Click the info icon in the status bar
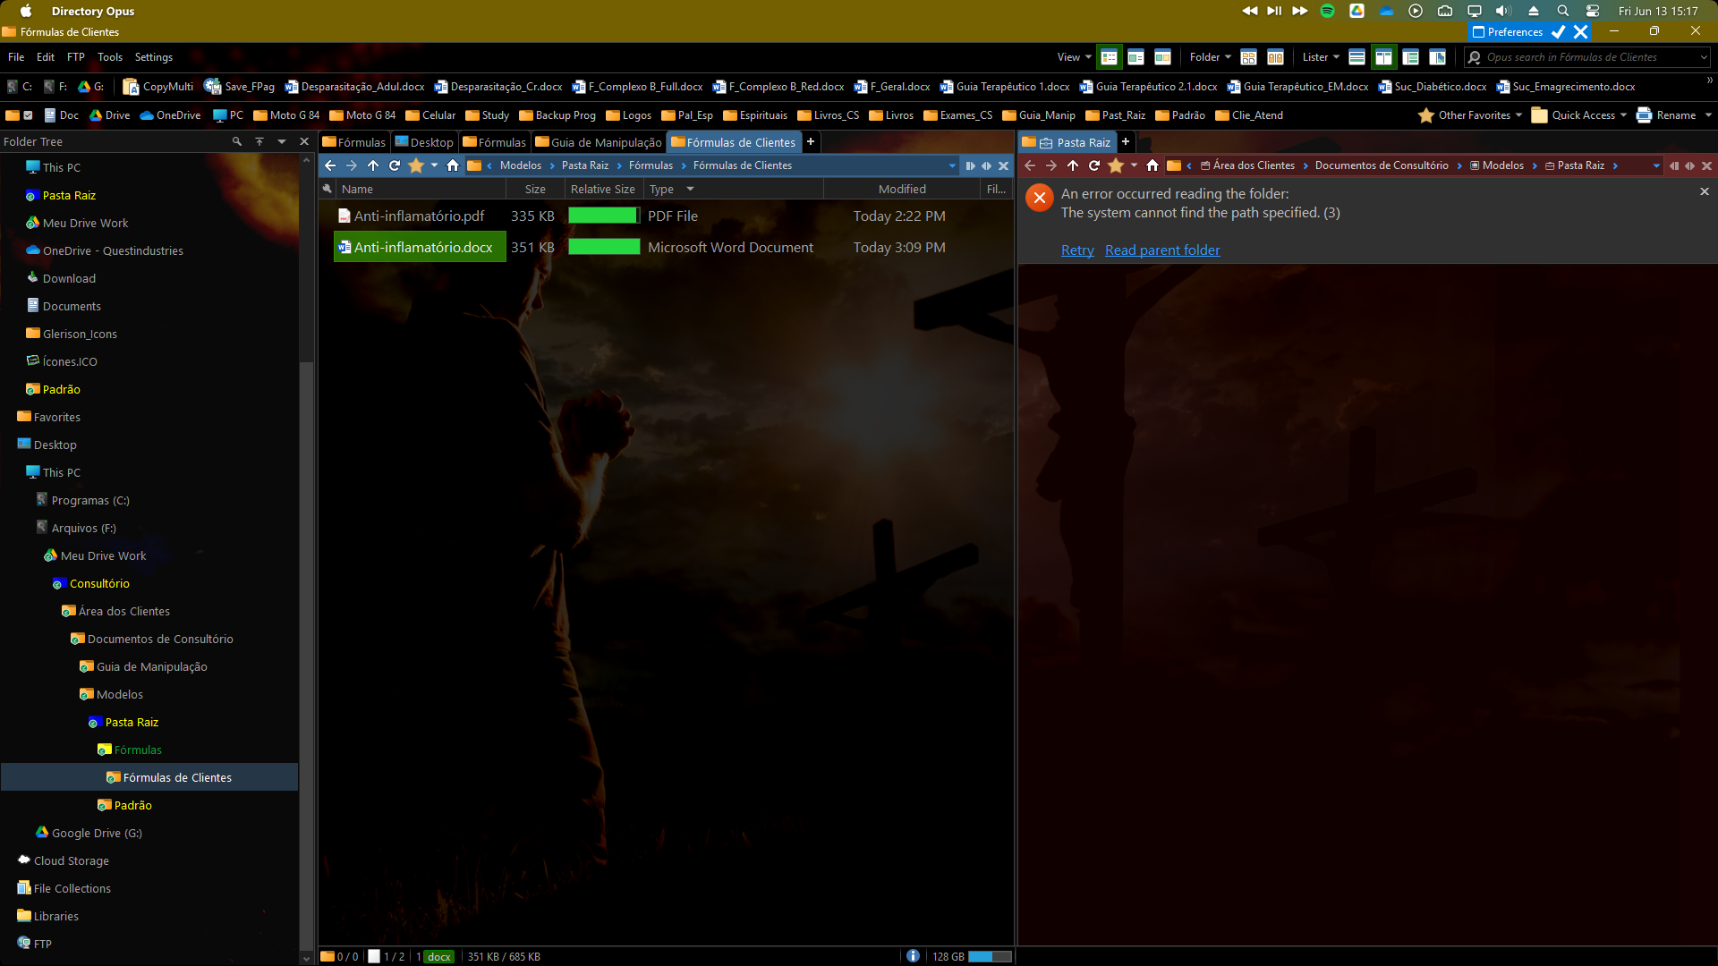The width and height of the screenshot is (1718, 966). coord(913,956)
